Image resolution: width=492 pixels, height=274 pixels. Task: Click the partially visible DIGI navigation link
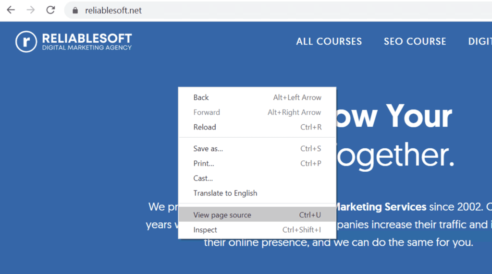pos(480,42)
